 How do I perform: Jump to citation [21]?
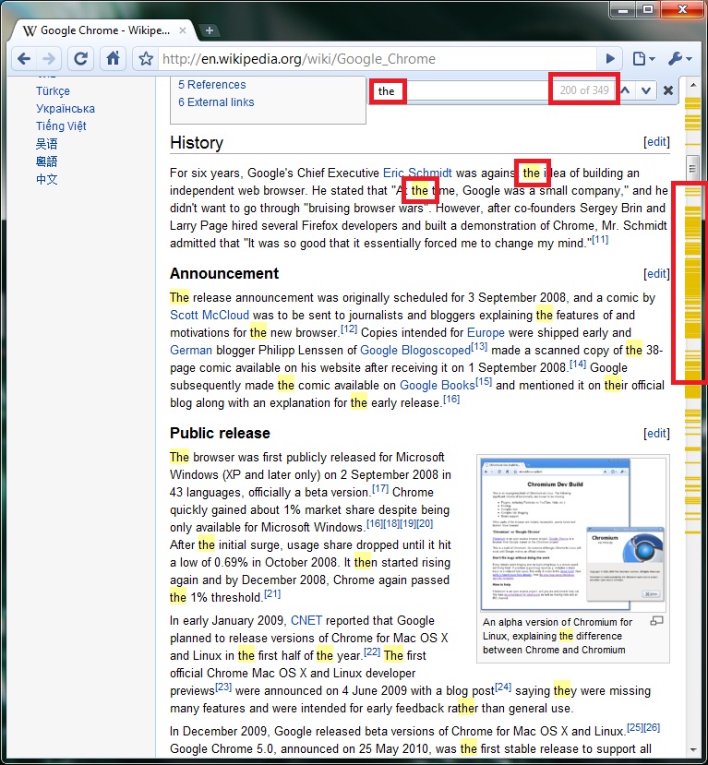pyautogui.click(x=272, y=593)
